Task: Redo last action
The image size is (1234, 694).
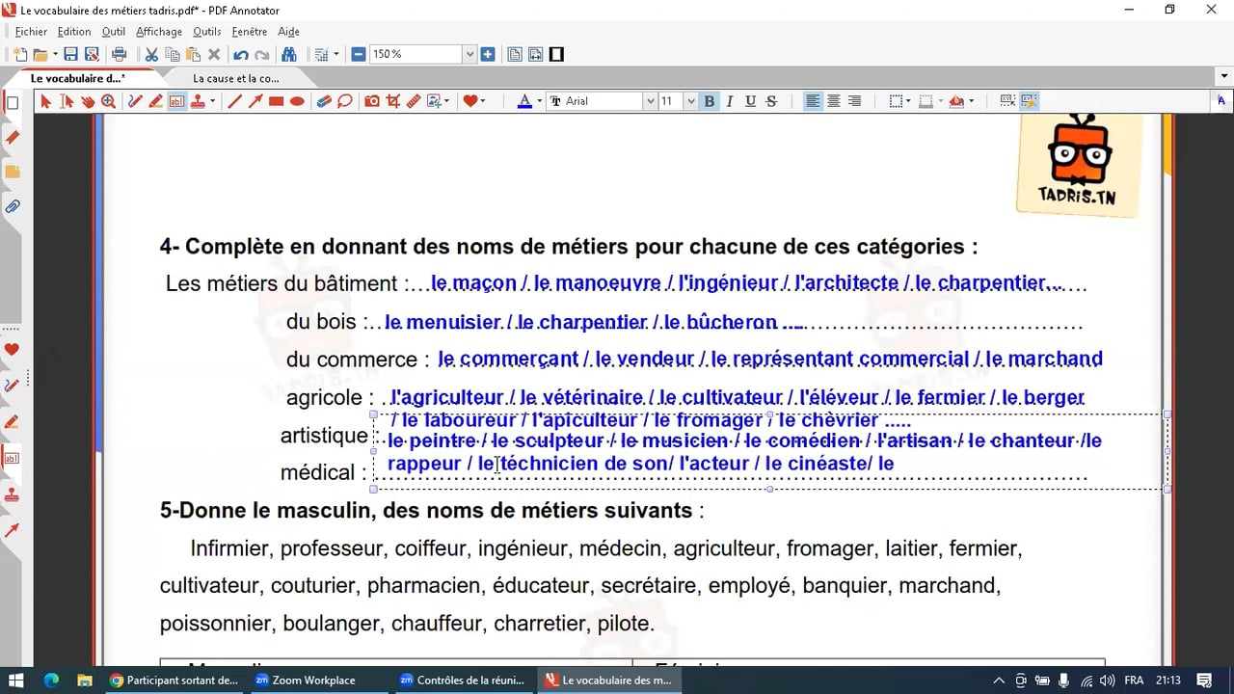Action: click(262, 55)
